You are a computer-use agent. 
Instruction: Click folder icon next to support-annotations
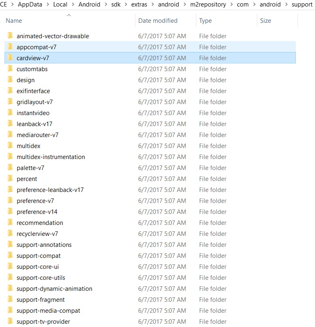coord(10,244)
